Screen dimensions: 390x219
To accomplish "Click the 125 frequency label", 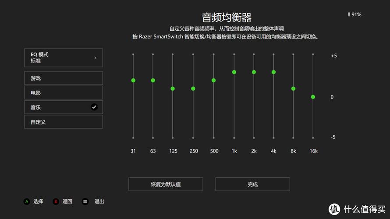I will [173, 151].
